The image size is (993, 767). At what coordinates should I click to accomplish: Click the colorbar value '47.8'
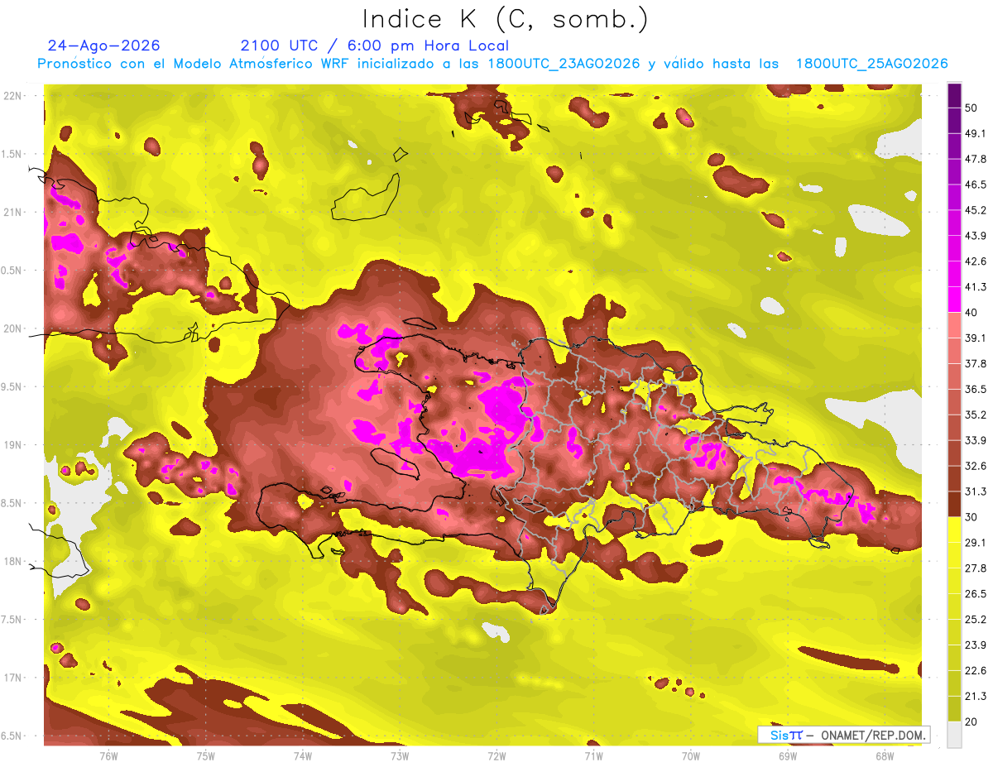click(x=975, y=159)
